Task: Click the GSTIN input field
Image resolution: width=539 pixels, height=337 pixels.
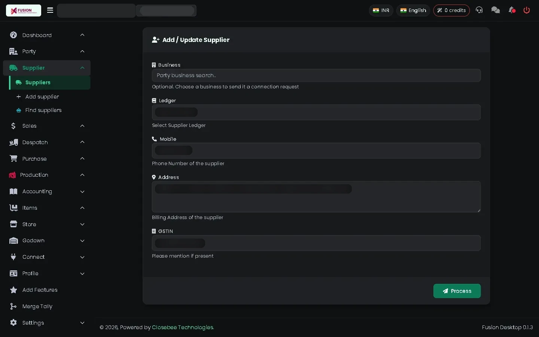Action: tap(316, 243)
